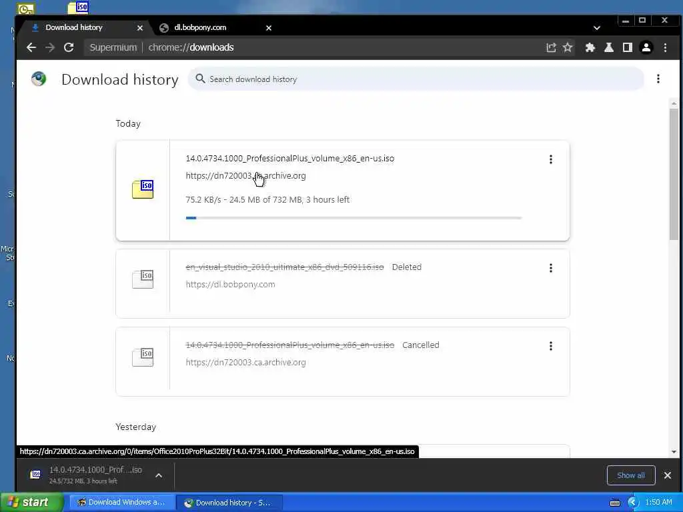This screenshot has width=683, height=512.
Task: Open the browser three-dot menu
Action: point(665,47)
